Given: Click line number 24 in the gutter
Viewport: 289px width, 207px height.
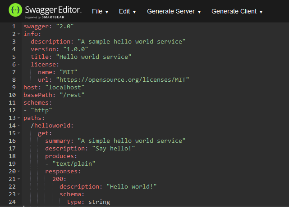Looking at the screenshot, I should tap(12, 202).
